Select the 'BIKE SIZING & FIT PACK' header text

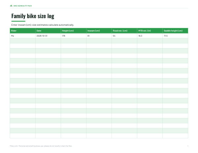pyautogui.click(x=22, y=6)
